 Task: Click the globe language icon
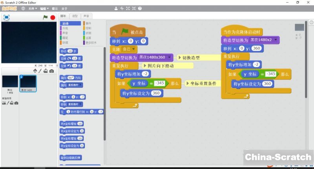(24, 8)
